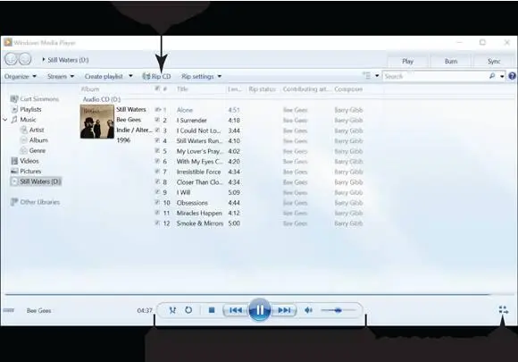Mute the volume

pyautogui.click(x=308, y=310)
